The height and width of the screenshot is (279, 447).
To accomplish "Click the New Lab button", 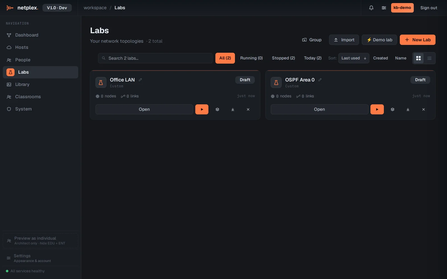I will (418, 40).
